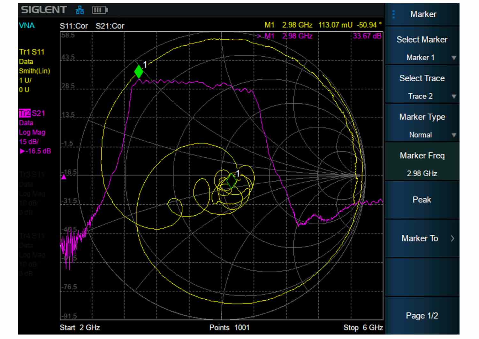
Task: Open the Select Marker dropdown showing Marker 1
Action: tap(422, 58)
